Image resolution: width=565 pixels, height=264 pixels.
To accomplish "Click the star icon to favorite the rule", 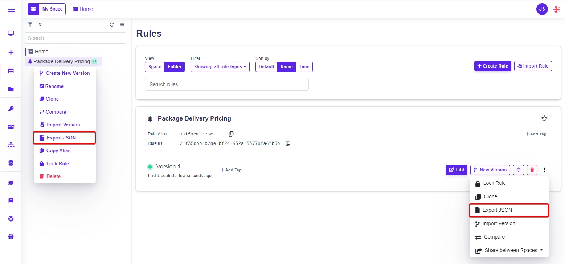I will point(544,118).
